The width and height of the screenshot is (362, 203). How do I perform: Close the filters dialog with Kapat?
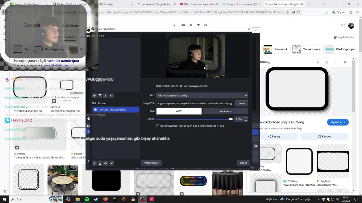coord(244,163)
